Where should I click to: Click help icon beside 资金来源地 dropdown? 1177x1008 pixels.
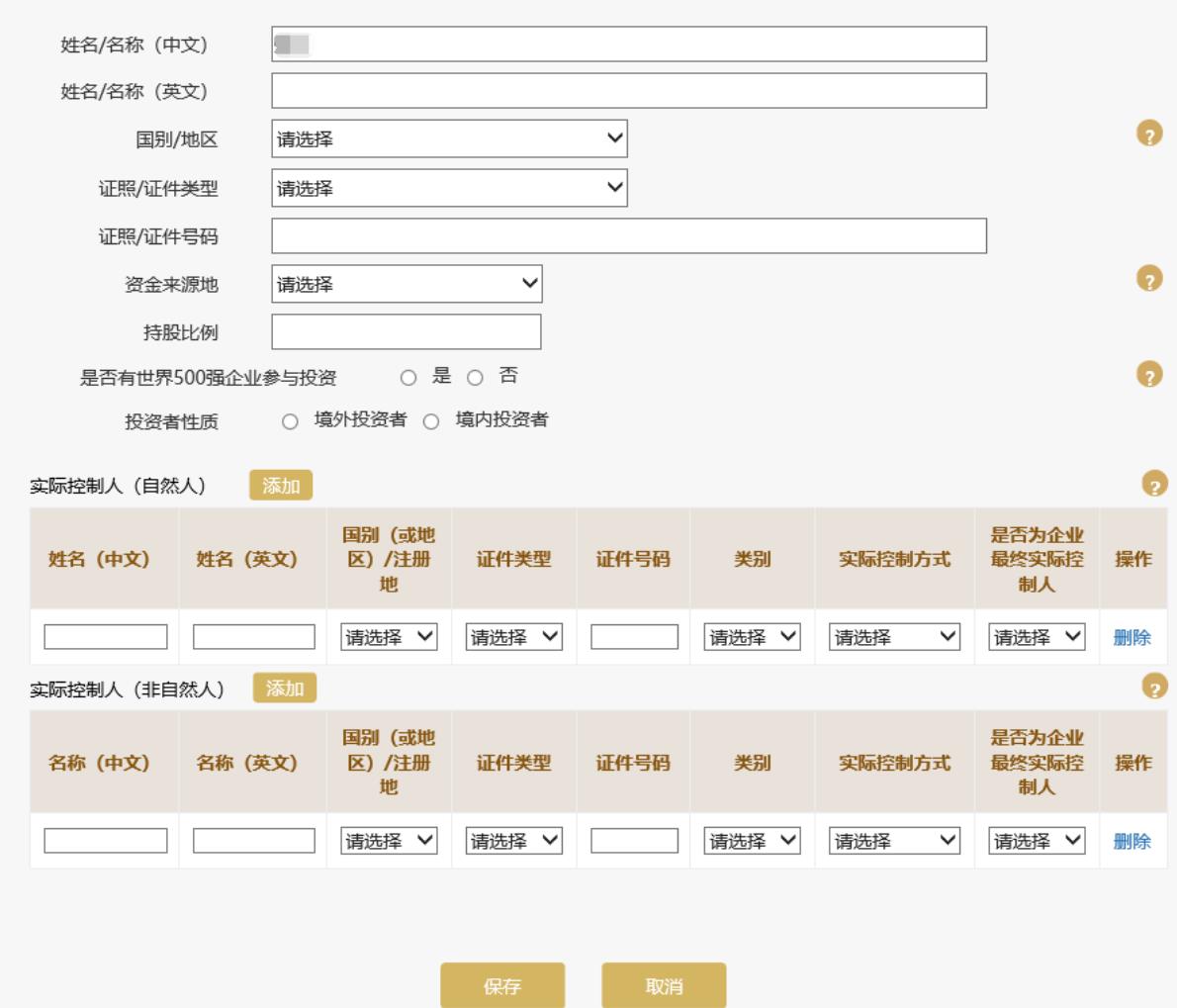[x=1148, y=280]
